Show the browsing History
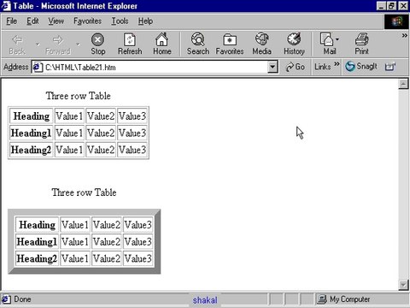This screenshot has width=410, height=308. point(294,44)
